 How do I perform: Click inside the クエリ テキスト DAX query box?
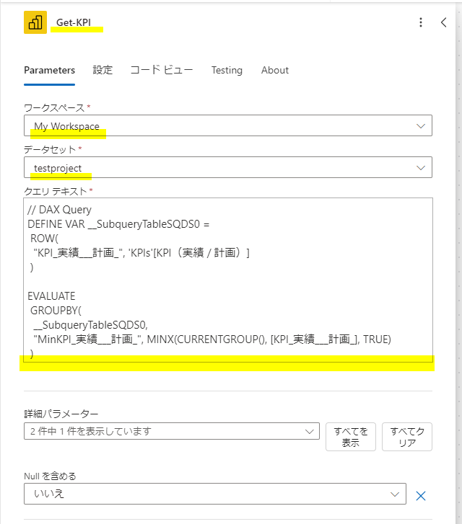pyautogui.click(x=228, y=280)
